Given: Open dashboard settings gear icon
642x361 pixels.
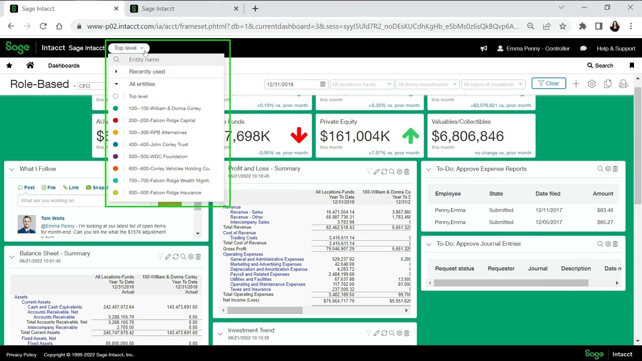Looking at the screenshot, I should 592,84.
